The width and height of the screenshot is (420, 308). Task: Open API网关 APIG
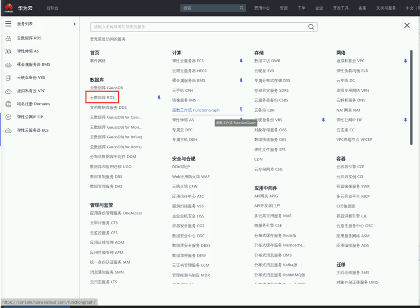coord(266,196)
